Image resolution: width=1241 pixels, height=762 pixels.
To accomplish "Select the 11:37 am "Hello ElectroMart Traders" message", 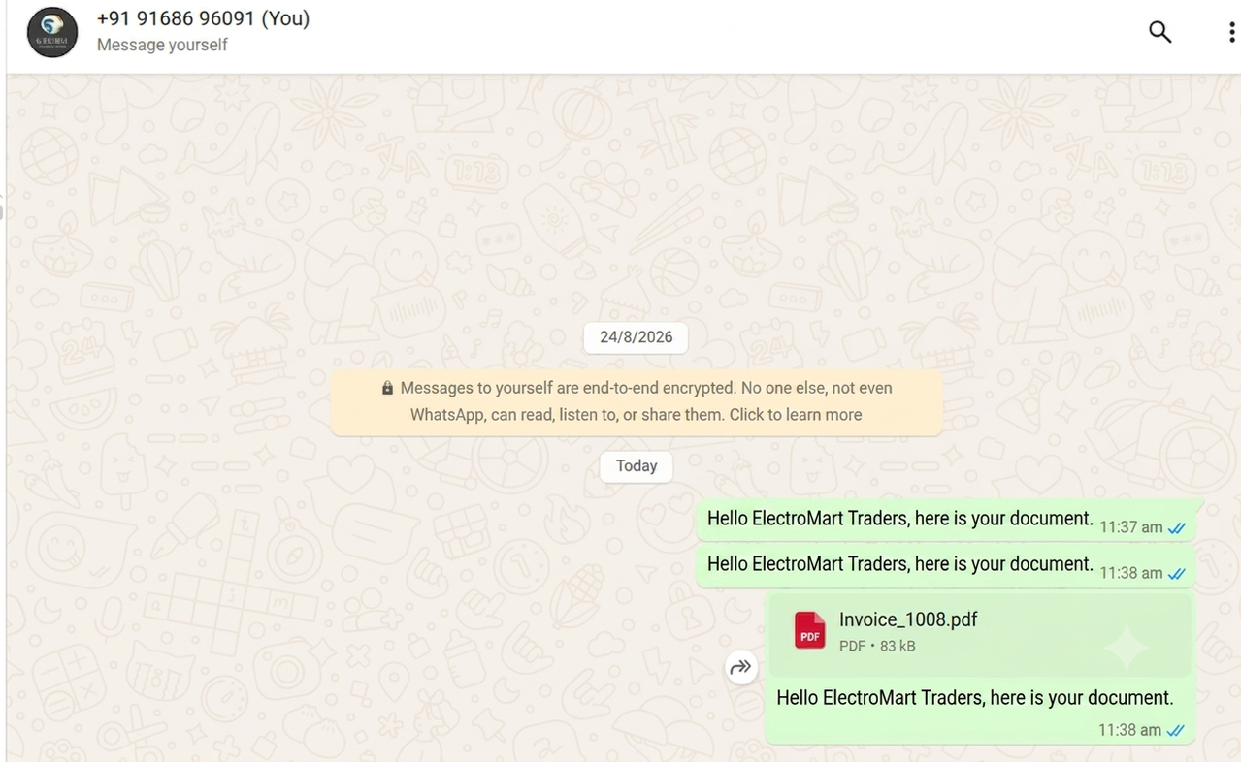I will coord(945,520).
